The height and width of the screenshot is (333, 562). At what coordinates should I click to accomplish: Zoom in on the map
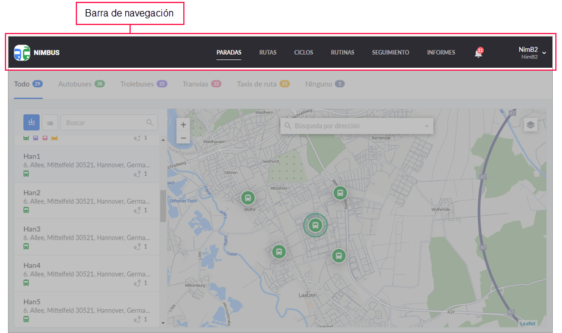click(x=183, y=124)
